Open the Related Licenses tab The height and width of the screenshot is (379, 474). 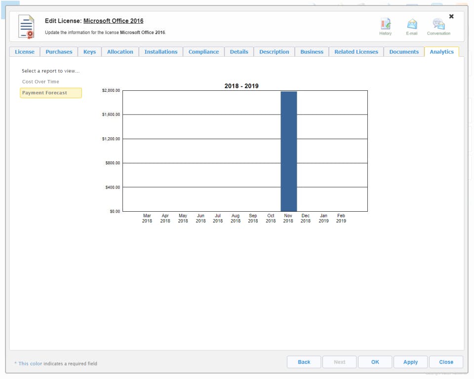(x=356, y=52)
